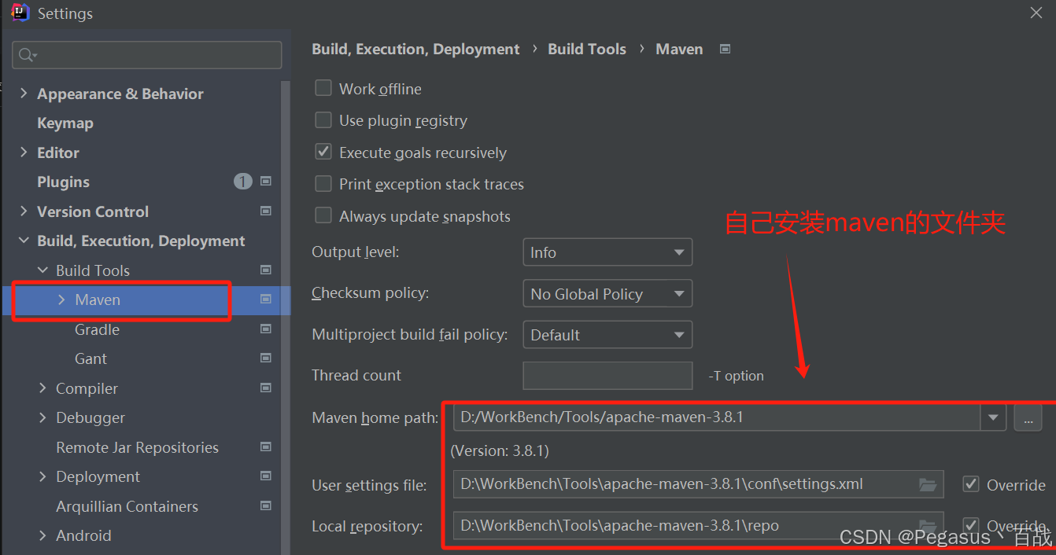Click project-level icon beside Build Tools
1056x555 pixels.
(x=266, y=270)
